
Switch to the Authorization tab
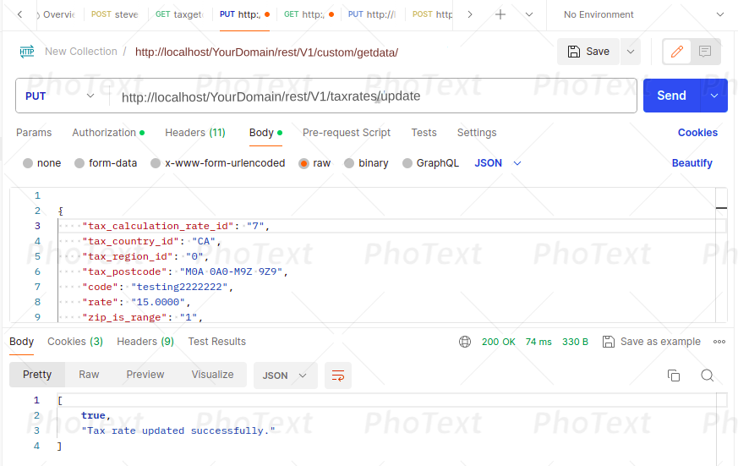tap(107, 133)
